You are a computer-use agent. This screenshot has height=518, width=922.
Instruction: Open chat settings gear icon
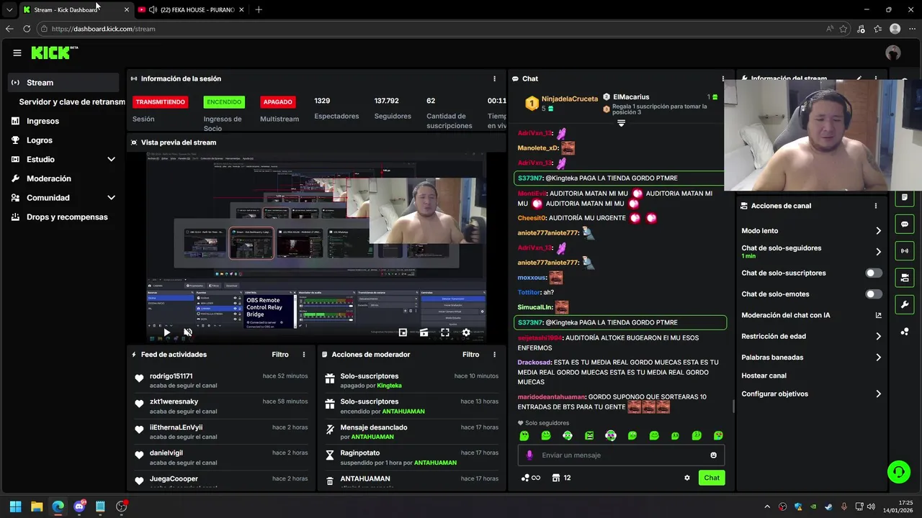(687, 478)
